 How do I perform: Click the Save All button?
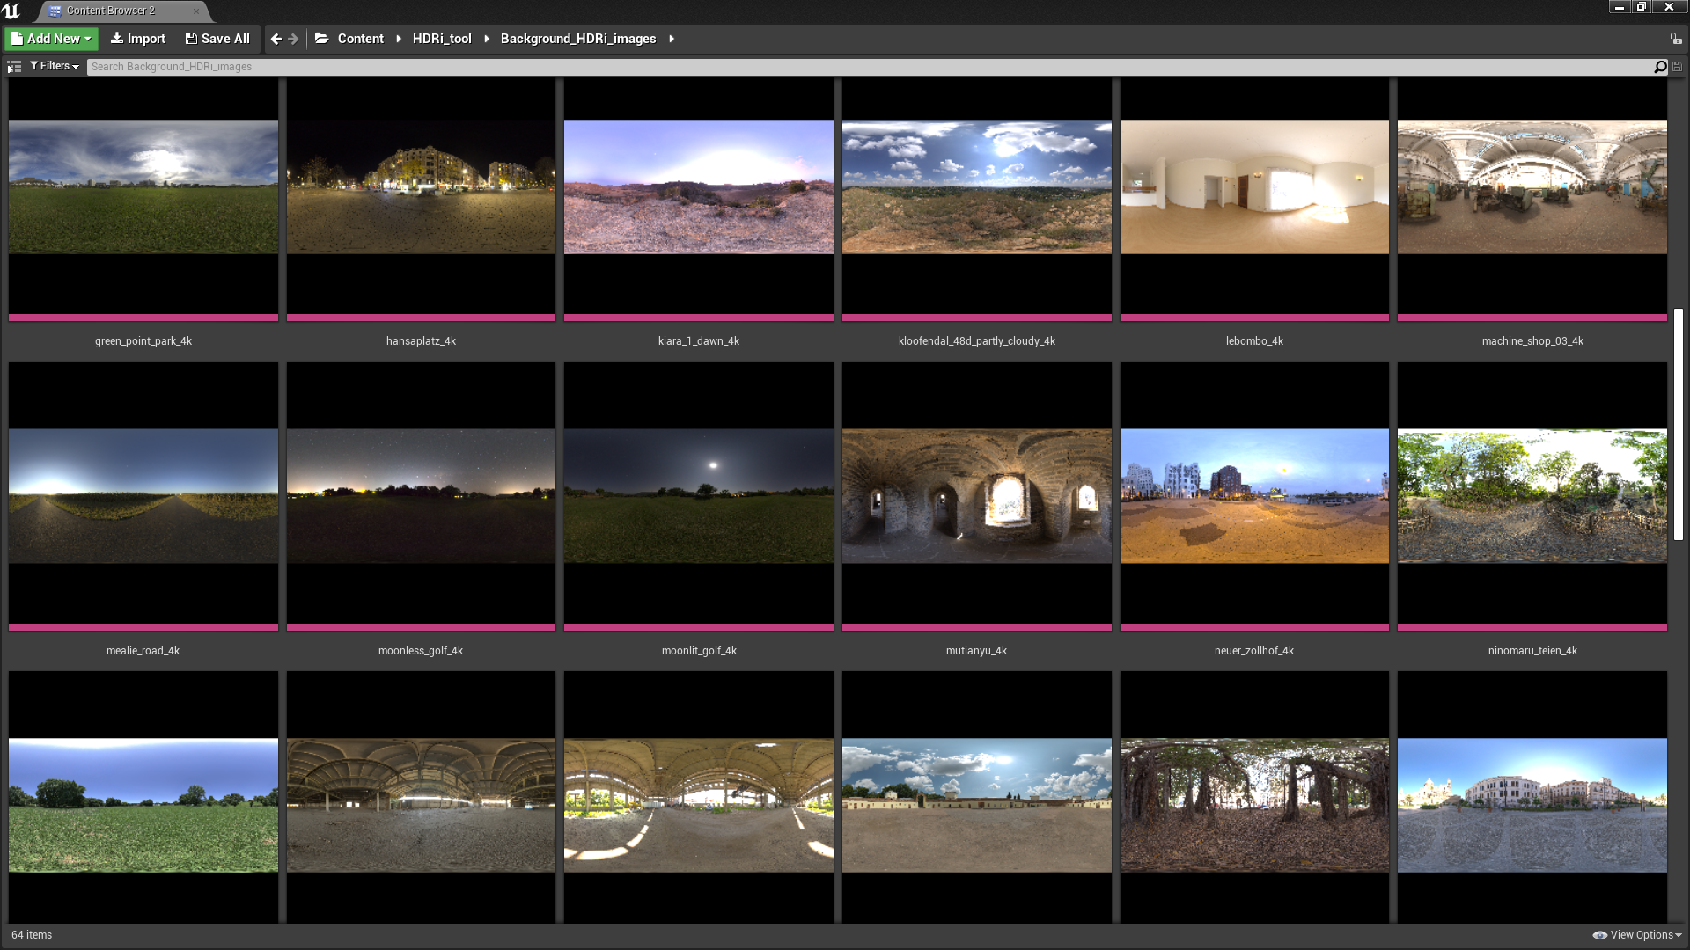click(217, 39)
